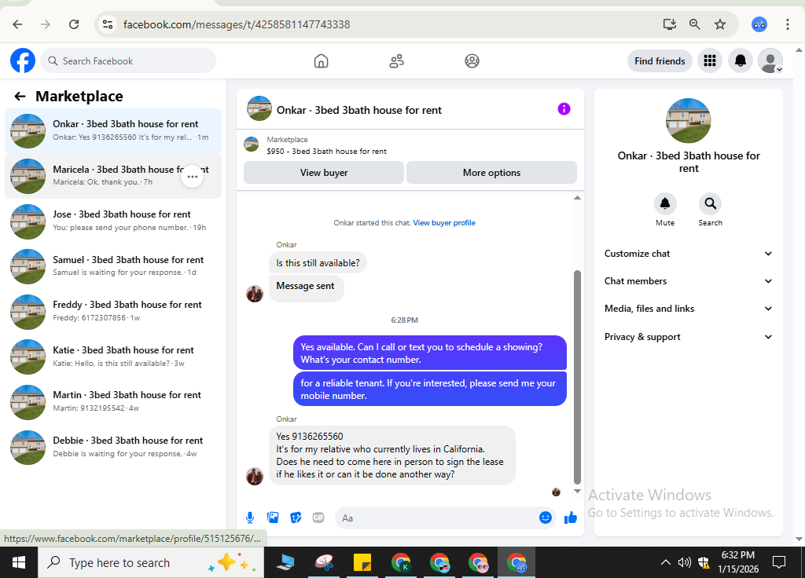Click the browser address bar URL
The image size is (805, 578).
(236, 24)
